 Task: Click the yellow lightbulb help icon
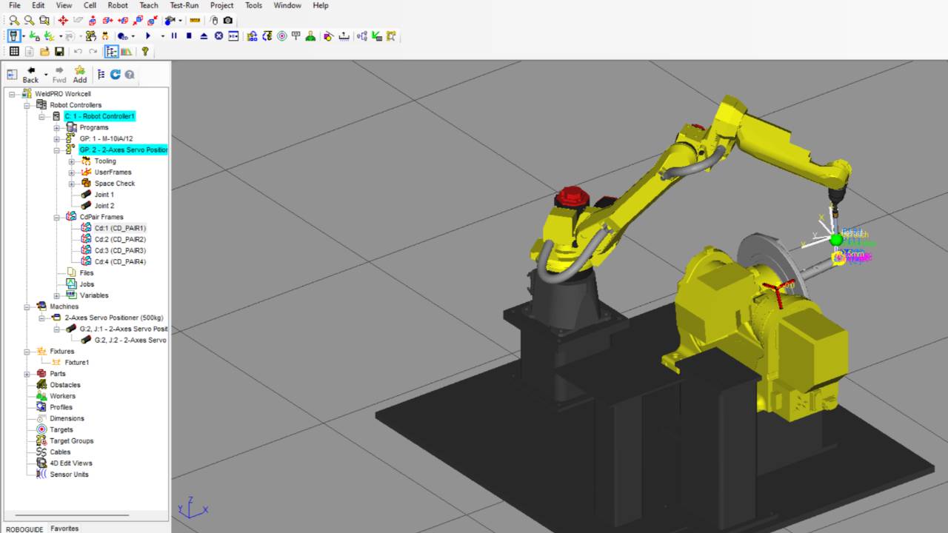(x=145, y=51)
